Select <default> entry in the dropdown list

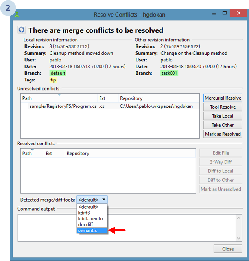point(92,207)
